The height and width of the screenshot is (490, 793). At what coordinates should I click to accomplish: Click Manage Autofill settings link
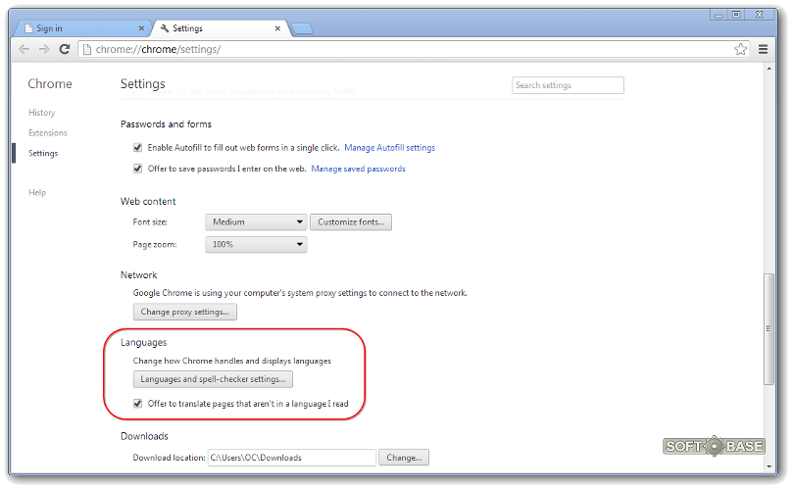389,148
